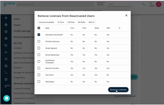Viewport: 164px width, 105px height.
Task: Open the phone icon in left sidebar
Action: 6,72
